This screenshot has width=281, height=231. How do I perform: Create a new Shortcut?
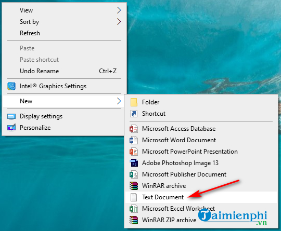tap(201, 114)
